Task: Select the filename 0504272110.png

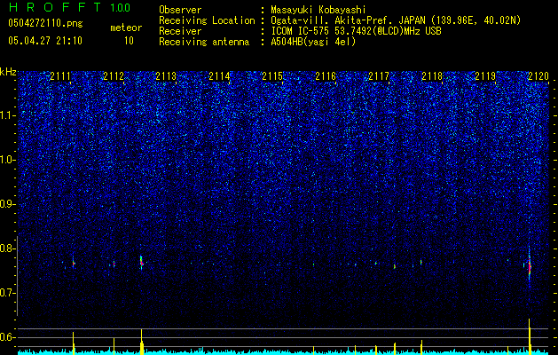Action: tap(45, 24)
